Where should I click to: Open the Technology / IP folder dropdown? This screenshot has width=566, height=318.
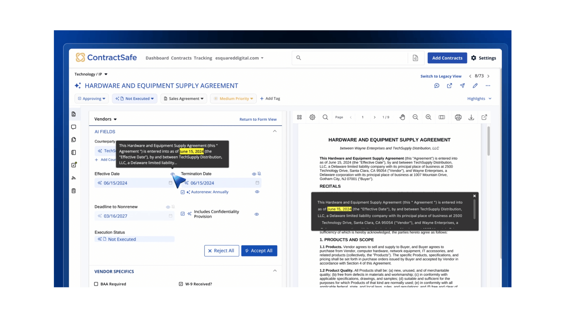coord(91,74)
